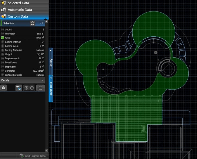Click the Custom Data pencil database icon
The width and height of the screenshot is (197, 159).
[3, 16]
